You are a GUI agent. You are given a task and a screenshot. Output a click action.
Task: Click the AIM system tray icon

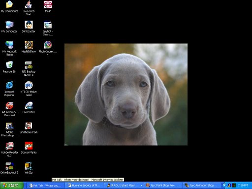point(229,186)
